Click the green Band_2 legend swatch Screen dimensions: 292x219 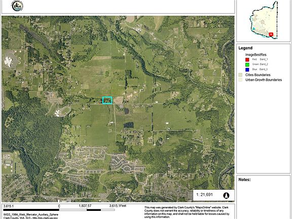click(247, 64)
